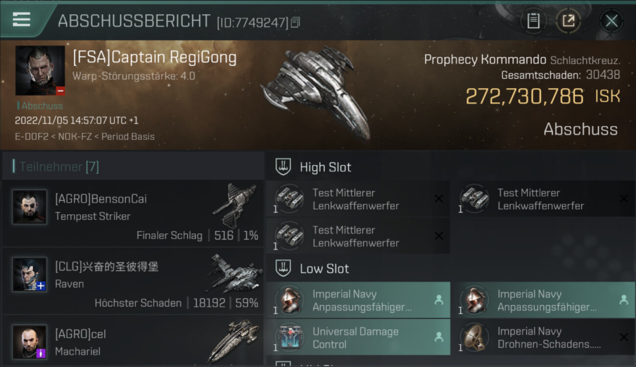Collapse the High Slot section
636x367 pixels.
(x=283, y=167)
